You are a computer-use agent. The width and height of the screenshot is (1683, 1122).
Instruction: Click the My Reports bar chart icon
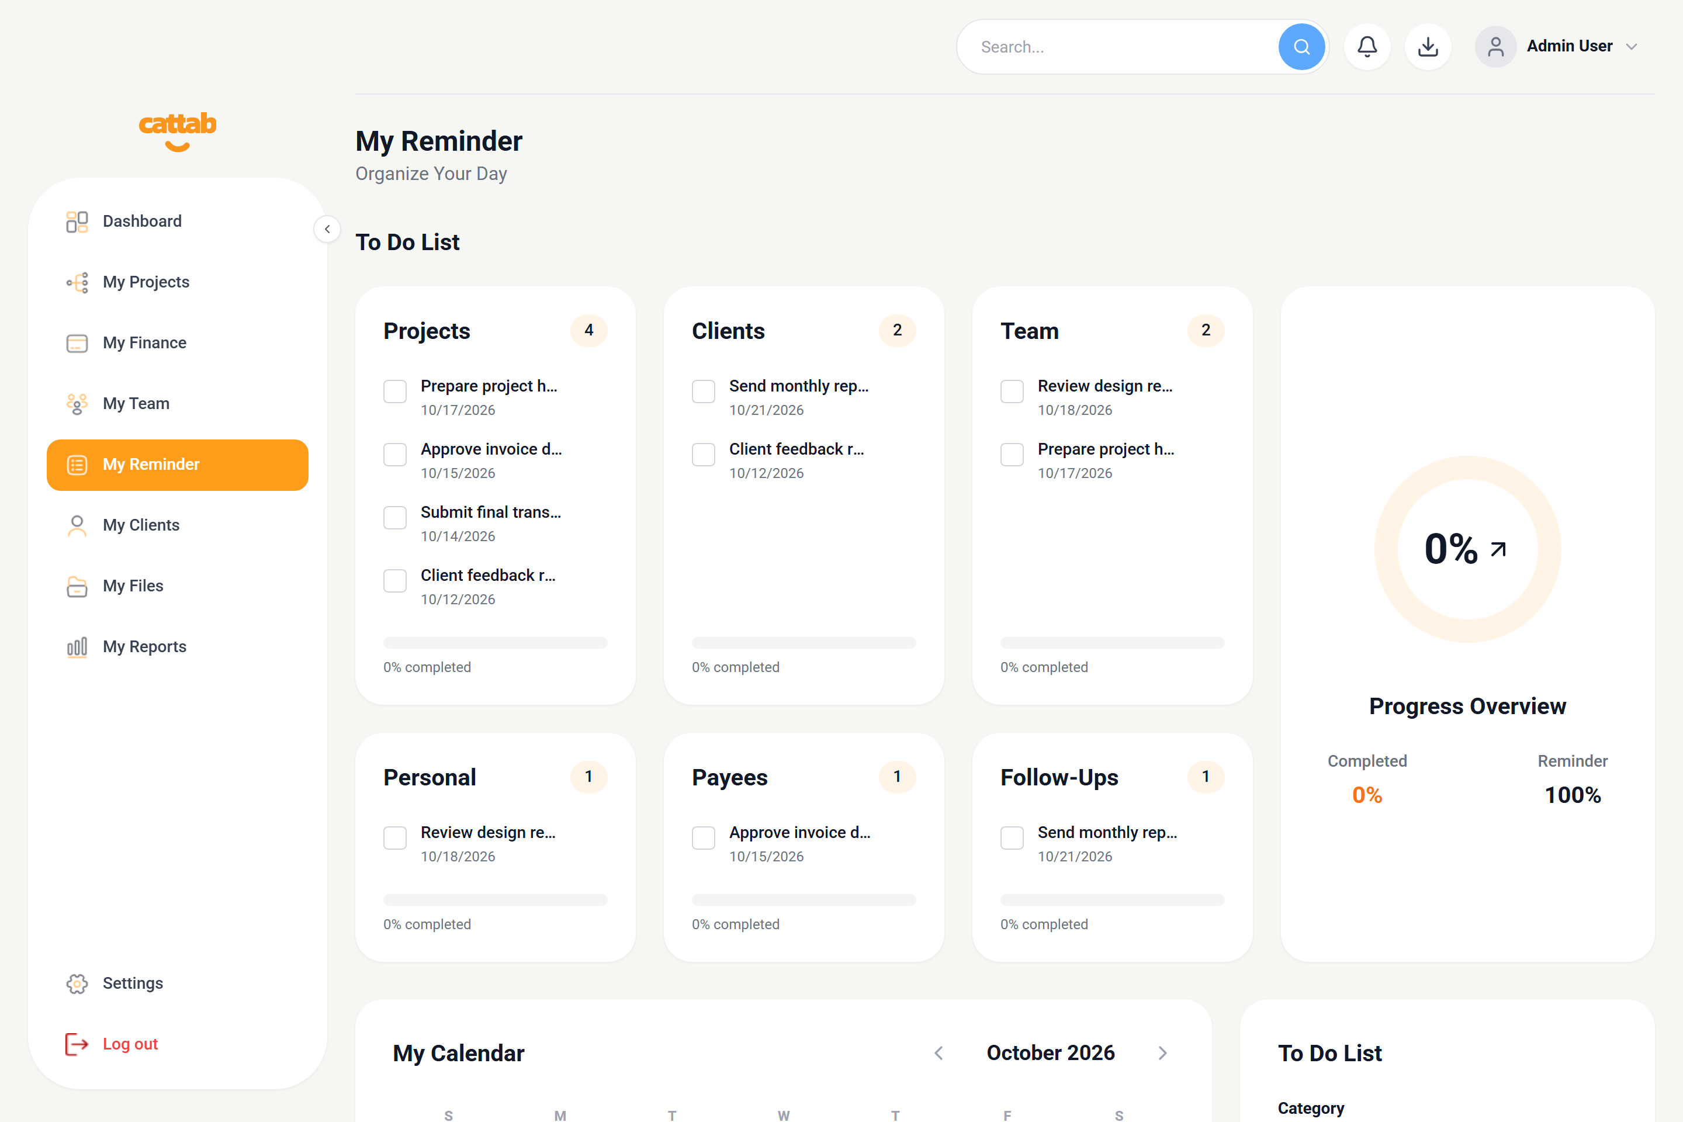(77, 647)
